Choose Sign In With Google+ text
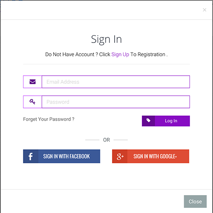Image resolution: width=213 pixels, height=213 pixels. tap(155, 156)
